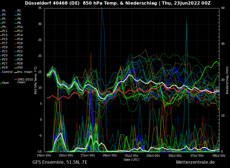Click the GFS Ensemble, 51.5N, 7E caption
Image resolution: width=230 pixels, height=168 pixels.
(x=60, y=162)
